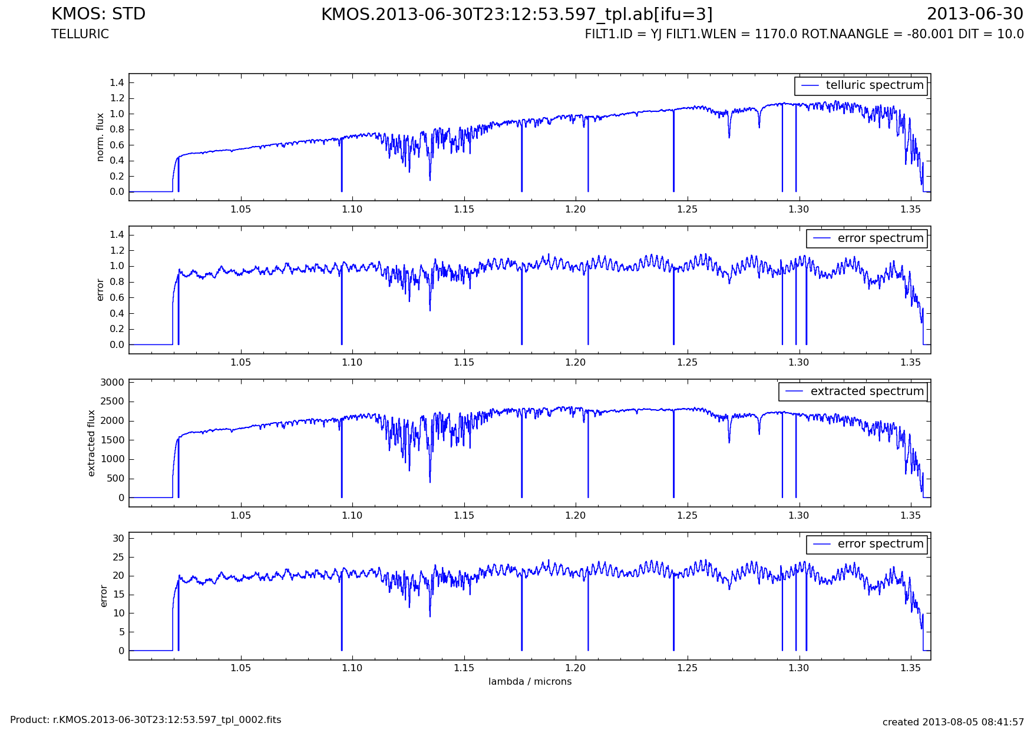
Task: Click the tpl.ab[ifu=3] file name title
Action: point(517,15)
